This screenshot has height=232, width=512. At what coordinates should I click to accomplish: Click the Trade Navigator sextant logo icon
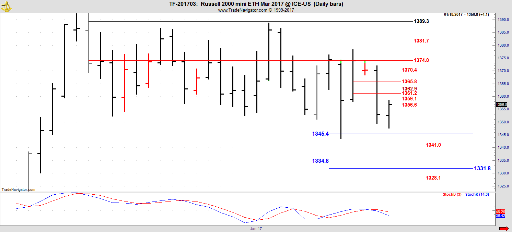[6, 6]
